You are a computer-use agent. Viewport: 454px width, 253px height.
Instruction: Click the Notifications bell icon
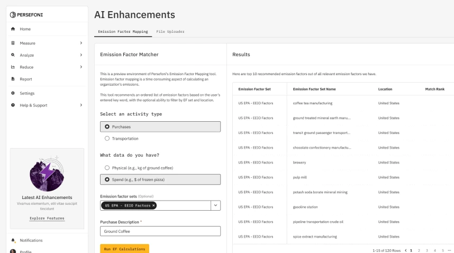[13, 240]
